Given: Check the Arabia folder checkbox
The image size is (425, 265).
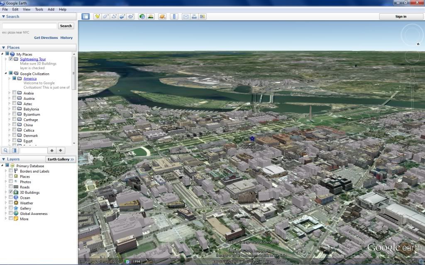Looking at the screenshot, I should [x=15, y=93].
